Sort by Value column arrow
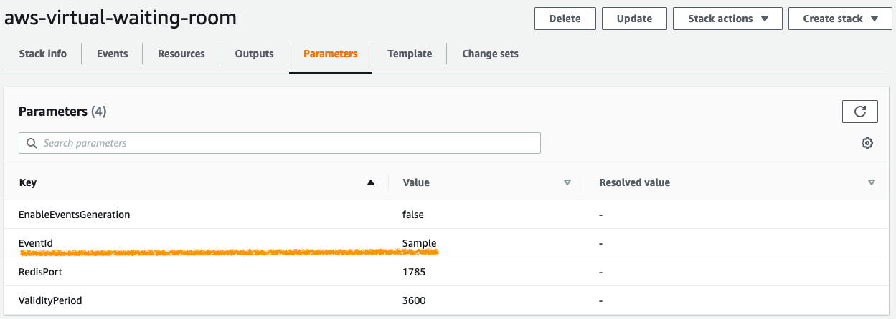Viewport: 896px width, 319px height. tap(567, 182)
